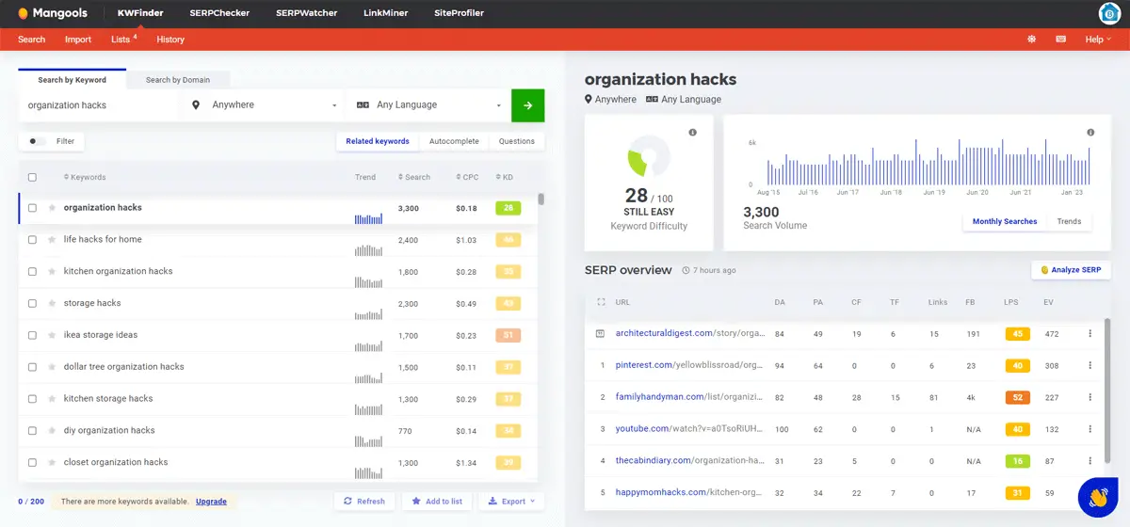Open more options for architecturaldigest.com row
Screen dimensions: 1130x527
tap(1090, 333)
